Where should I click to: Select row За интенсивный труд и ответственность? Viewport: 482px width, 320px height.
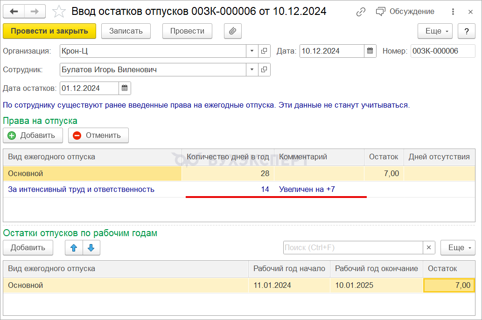click(81, 190)
